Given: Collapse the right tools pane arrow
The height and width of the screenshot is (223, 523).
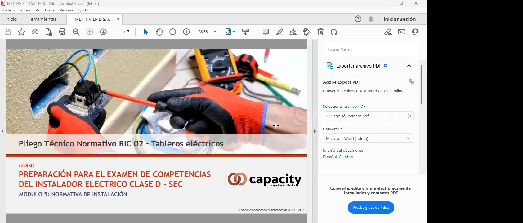Looking at the screenshot, I should click(315, 131).
